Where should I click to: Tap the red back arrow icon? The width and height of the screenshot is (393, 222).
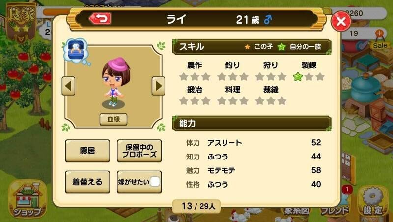click(100, 19)
